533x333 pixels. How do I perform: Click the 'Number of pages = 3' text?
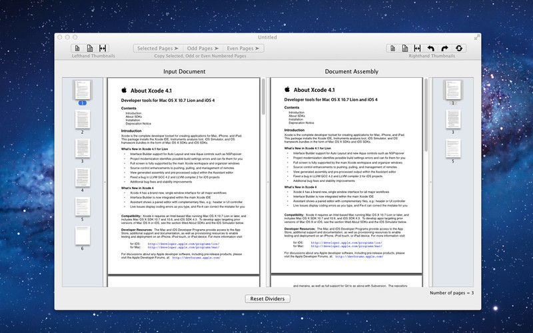click(452, 293)
